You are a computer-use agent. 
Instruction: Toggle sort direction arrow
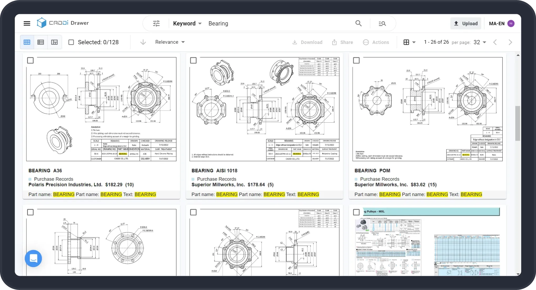(x=143, y=42)
